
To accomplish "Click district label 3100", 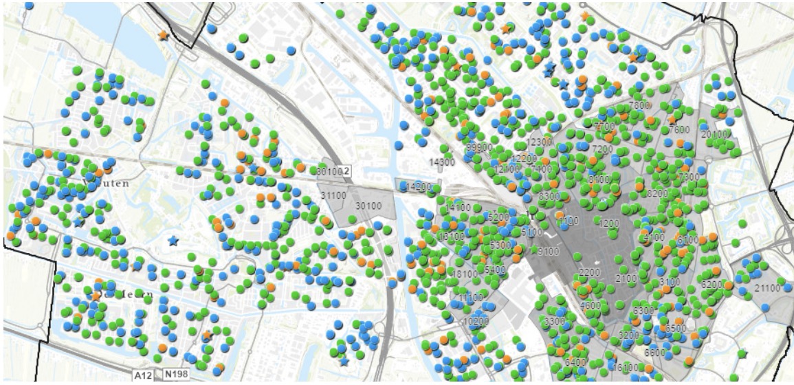I will click(x=670, y=282).
